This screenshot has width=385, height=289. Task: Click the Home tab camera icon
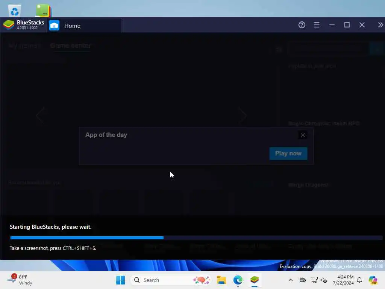point(54,26)
